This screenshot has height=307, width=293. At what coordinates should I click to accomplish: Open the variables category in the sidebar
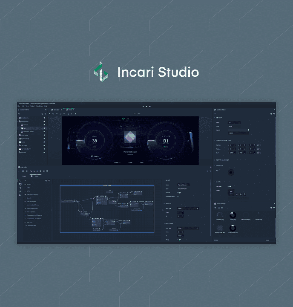20,195
